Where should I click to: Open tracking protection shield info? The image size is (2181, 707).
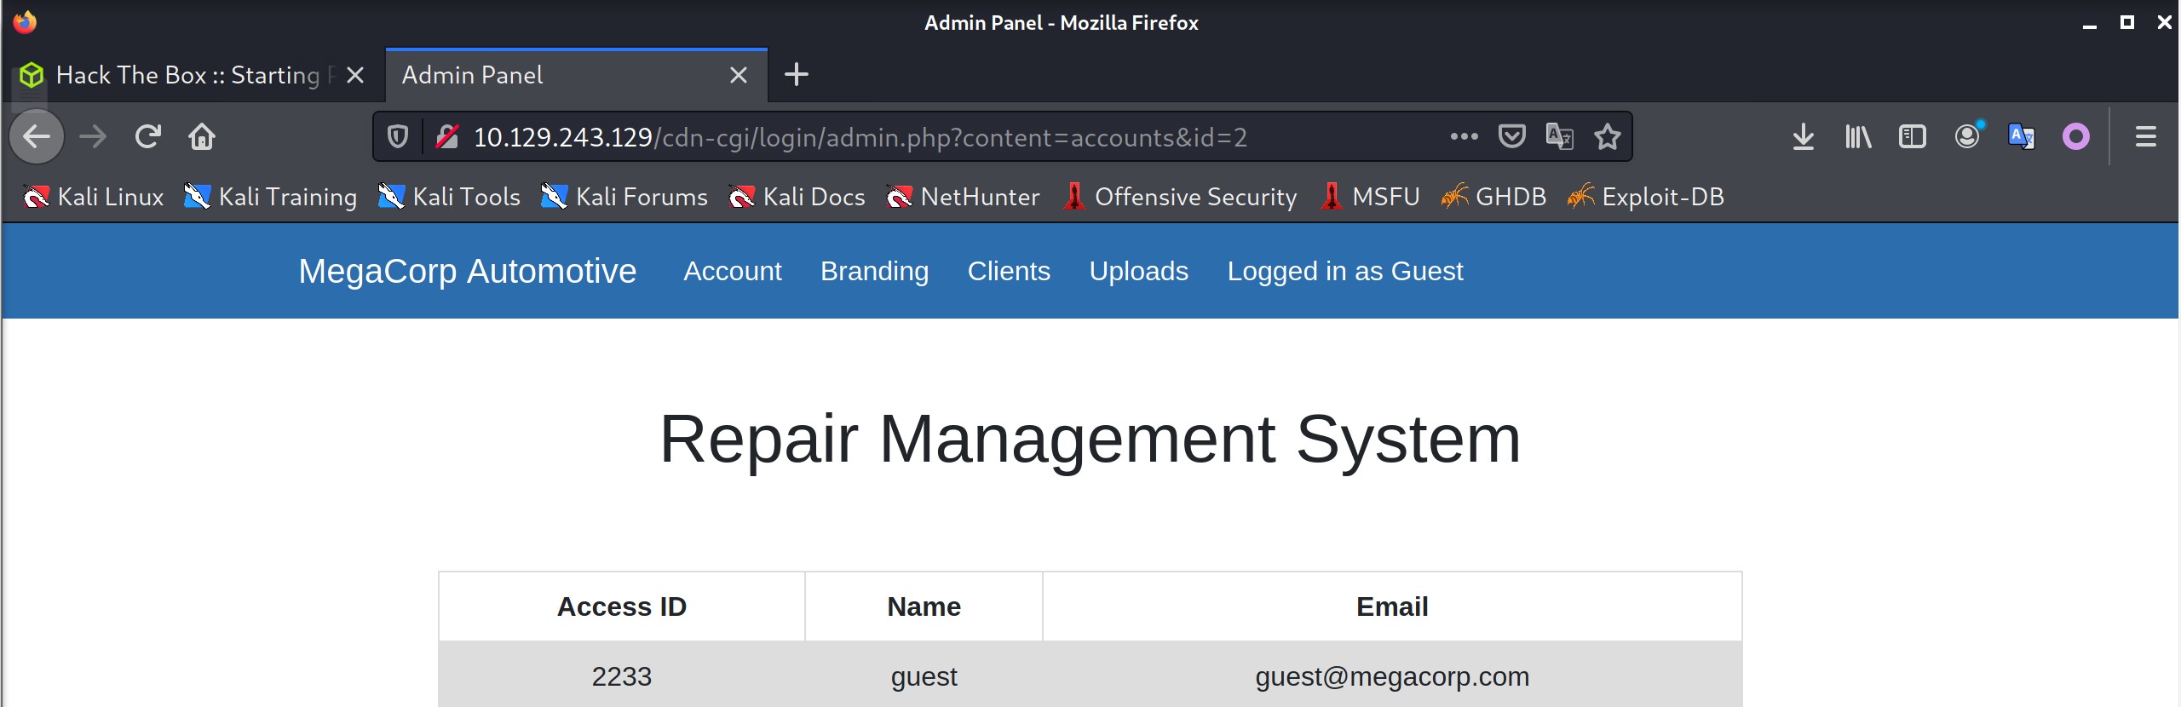pyautogui.click(x=398, y=136)
